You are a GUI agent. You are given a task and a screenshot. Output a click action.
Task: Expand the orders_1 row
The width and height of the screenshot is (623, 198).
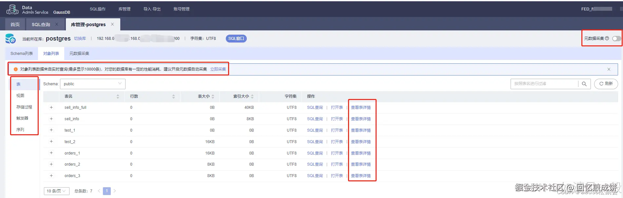click(51, 153)
